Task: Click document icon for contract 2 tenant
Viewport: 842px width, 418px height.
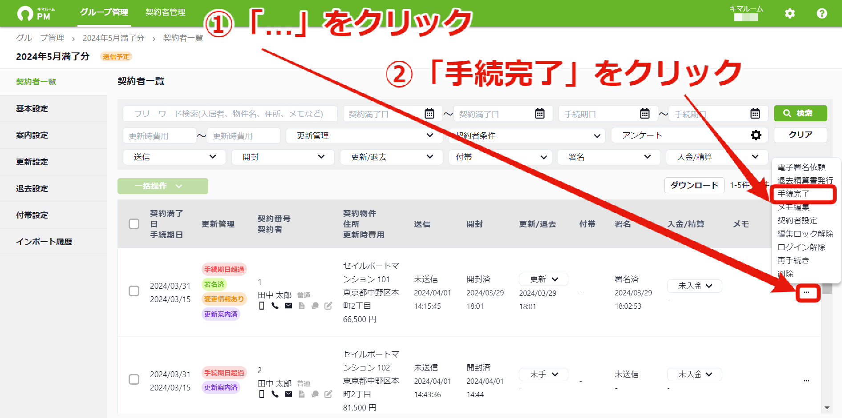Action: pyautogui.click(x=302, y=394)
